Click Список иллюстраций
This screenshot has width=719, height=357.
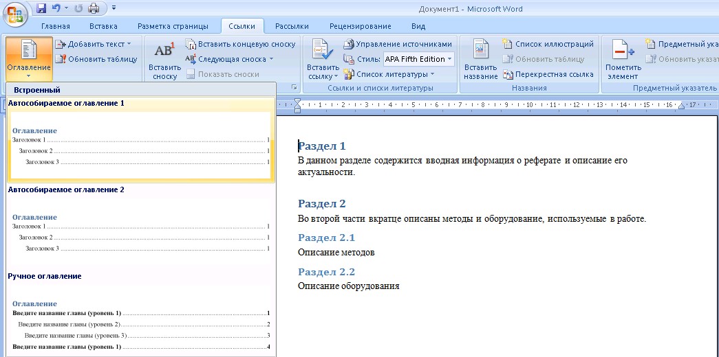coord(548,44)
